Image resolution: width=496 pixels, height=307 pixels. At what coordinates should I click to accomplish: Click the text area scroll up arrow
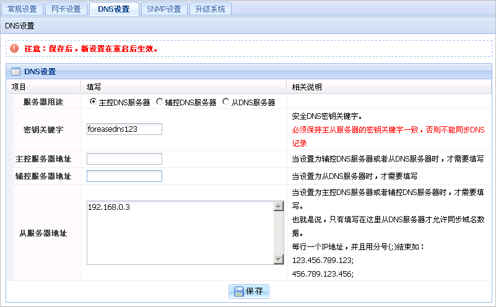278,206
